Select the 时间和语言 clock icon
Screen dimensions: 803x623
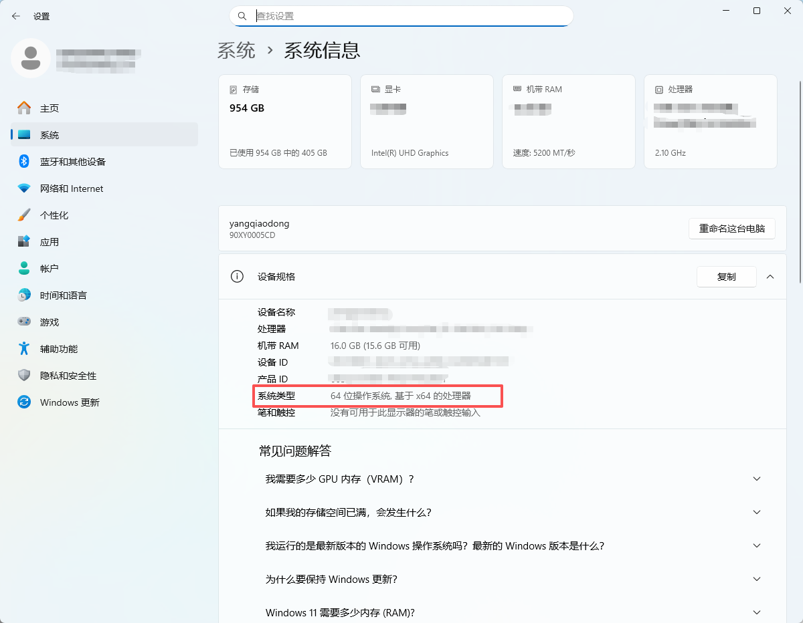[23, 295]
